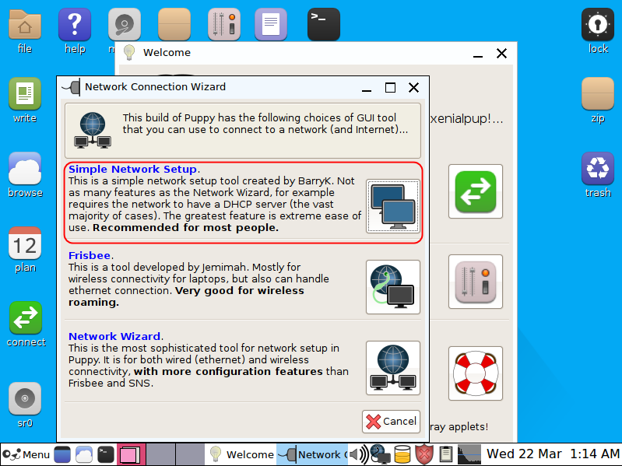The image size is (622, 466).
Task: Launch browser from taskbar cloud icon
Action: coord(84,454)
